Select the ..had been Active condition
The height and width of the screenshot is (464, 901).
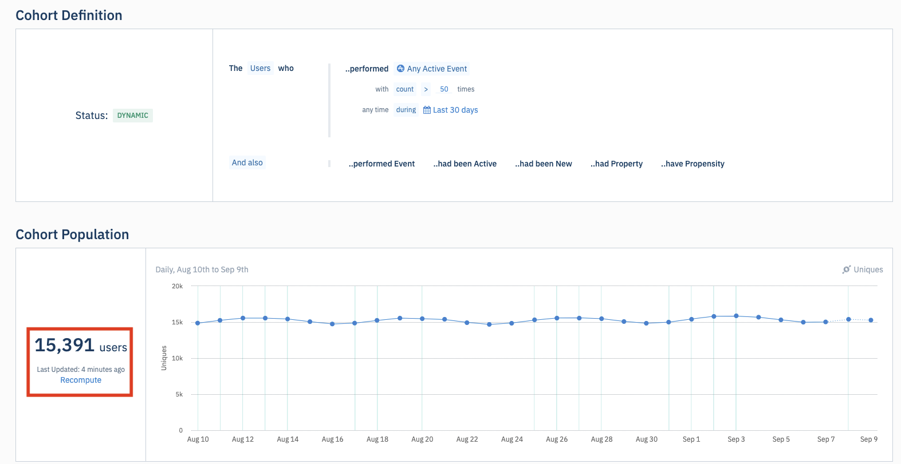tap(465, 164)
